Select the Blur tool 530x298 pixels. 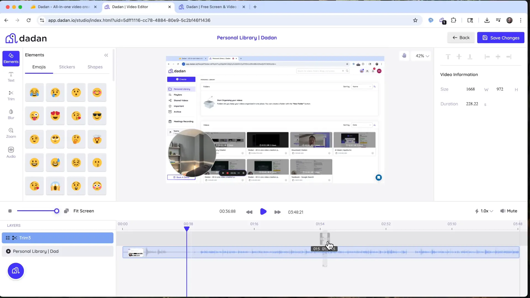coord(11,114)
